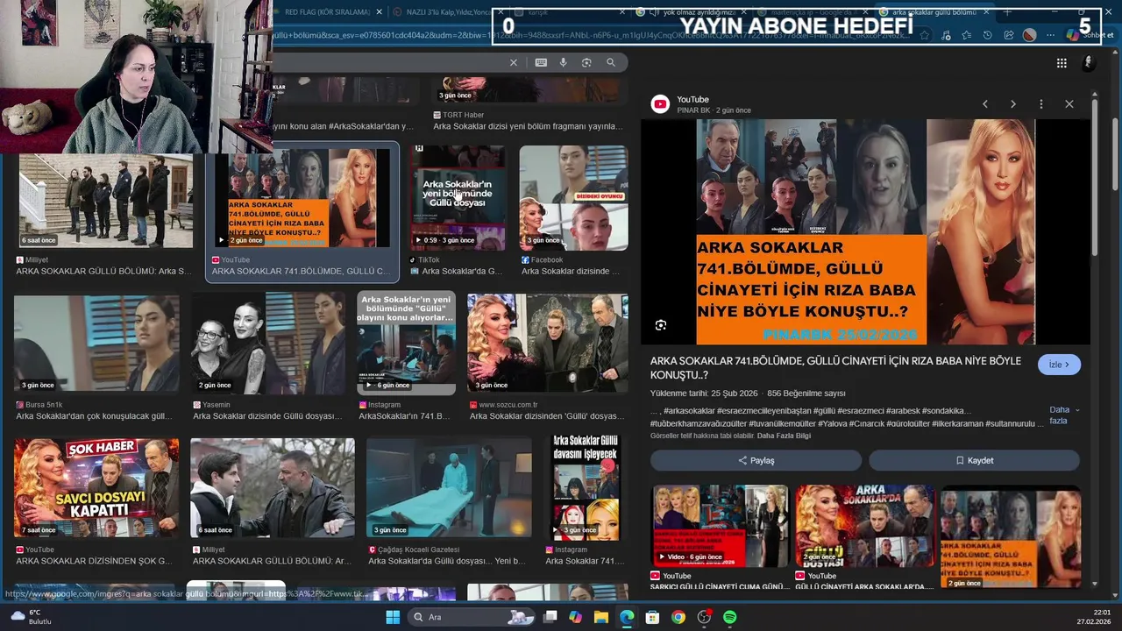
Task: Open Milliyet result thumbnail, 6 saat önce, upper
Action: pyautogui.click(x=105, y=201)
